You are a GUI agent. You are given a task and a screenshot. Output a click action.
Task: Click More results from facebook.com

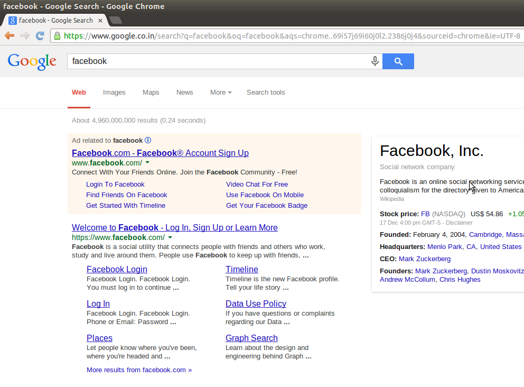(139, 370)
